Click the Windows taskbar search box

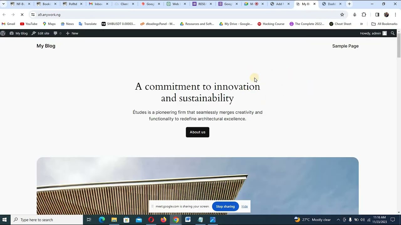(x=47, y=220)
